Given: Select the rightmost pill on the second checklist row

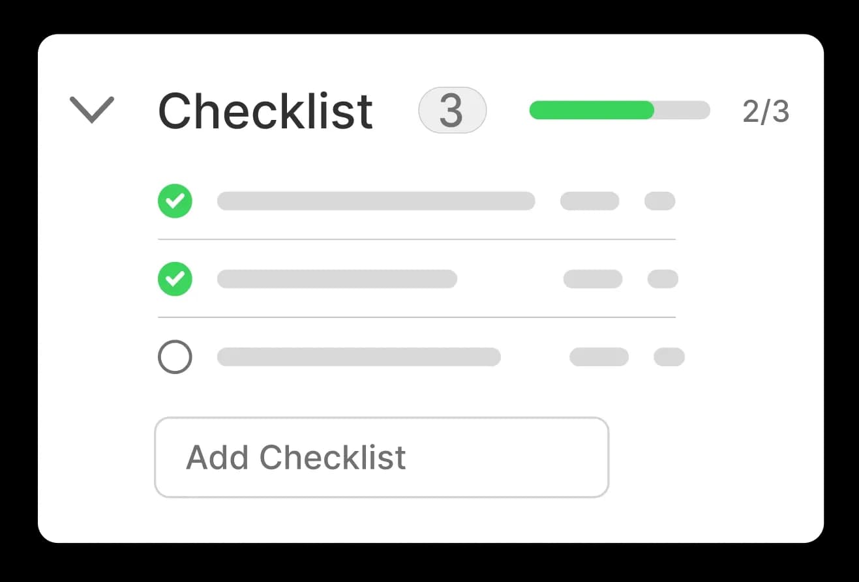Looking at the screenshot, I should [x=663, y=279].
